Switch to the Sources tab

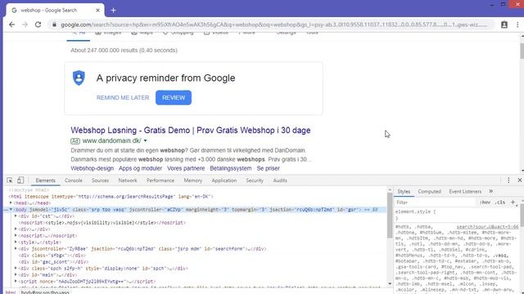100,180
